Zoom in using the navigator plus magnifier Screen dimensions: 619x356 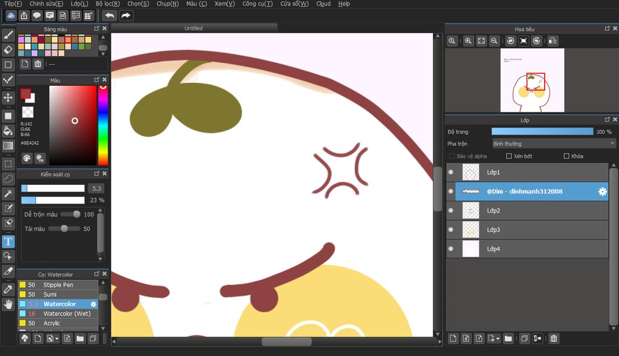pos(468,41)
